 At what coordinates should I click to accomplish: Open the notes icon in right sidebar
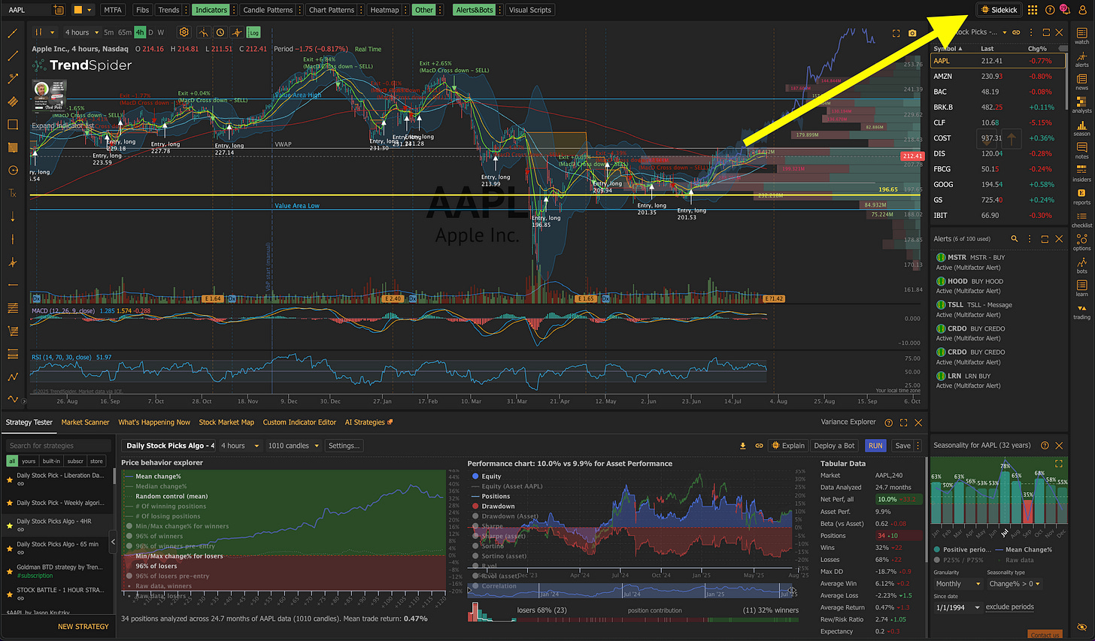pyautogui.click(x=1081, y=151)
